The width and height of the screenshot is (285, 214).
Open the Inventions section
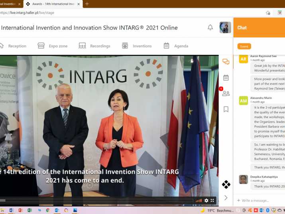click(137, 46)
